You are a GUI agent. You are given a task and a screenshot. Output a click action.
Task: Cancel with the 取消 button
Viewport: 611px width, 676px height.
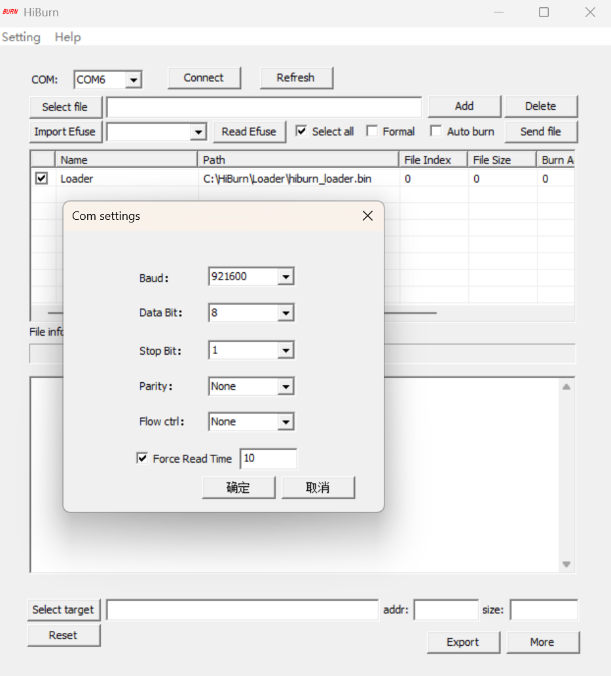point(318,488)
